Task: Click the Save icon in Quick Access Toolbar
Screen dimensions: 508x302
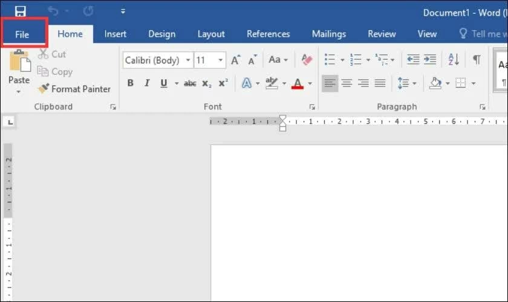Action: tap(20, 11)
